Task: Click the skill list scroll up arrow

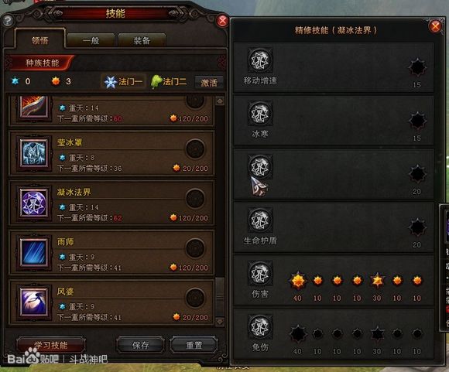Action: [x=220, y=101]
